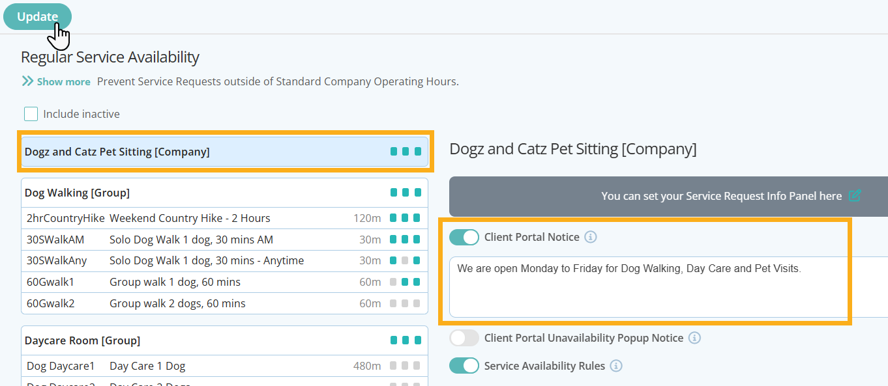Click the double-chevron icon beside Show more

pos(27,81)
